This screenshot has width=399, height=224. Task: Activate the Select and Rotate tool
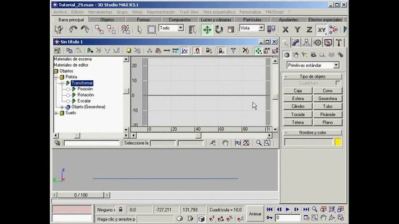coord(219,30)
